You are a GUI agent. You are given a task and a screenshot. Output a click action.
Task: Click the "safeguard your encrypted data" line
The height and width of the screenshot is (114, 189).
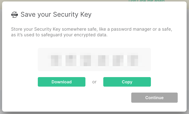click(74, 35)
